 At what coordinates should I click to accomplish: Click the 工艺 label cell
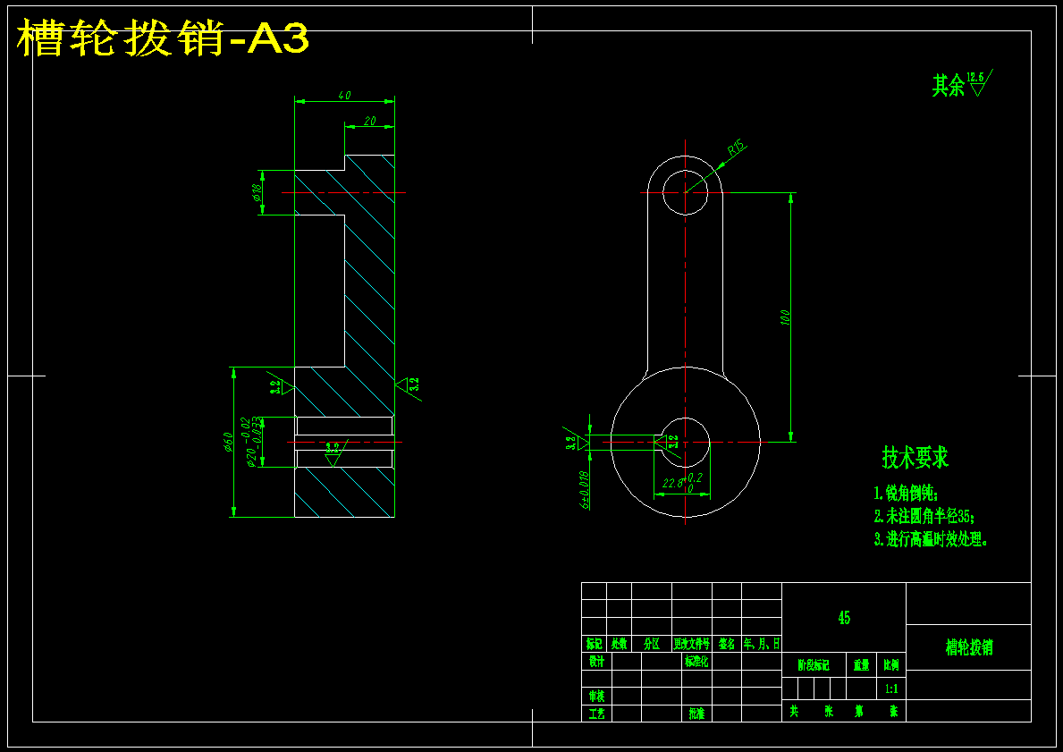click(x=596, y=714)
